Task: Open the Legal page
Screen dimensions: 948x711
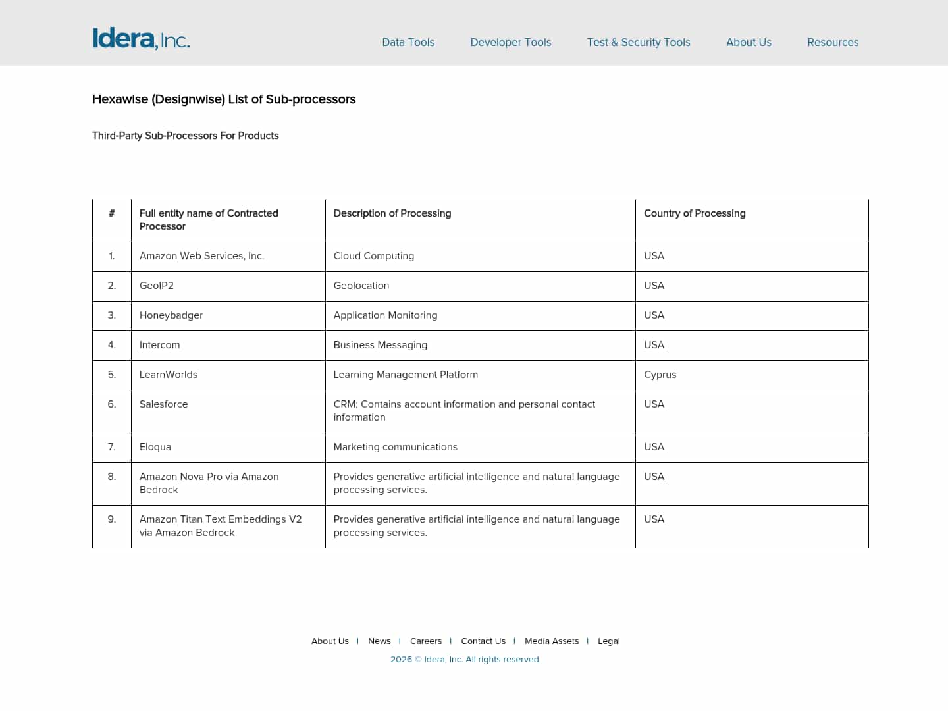Action: pos(608,641)
